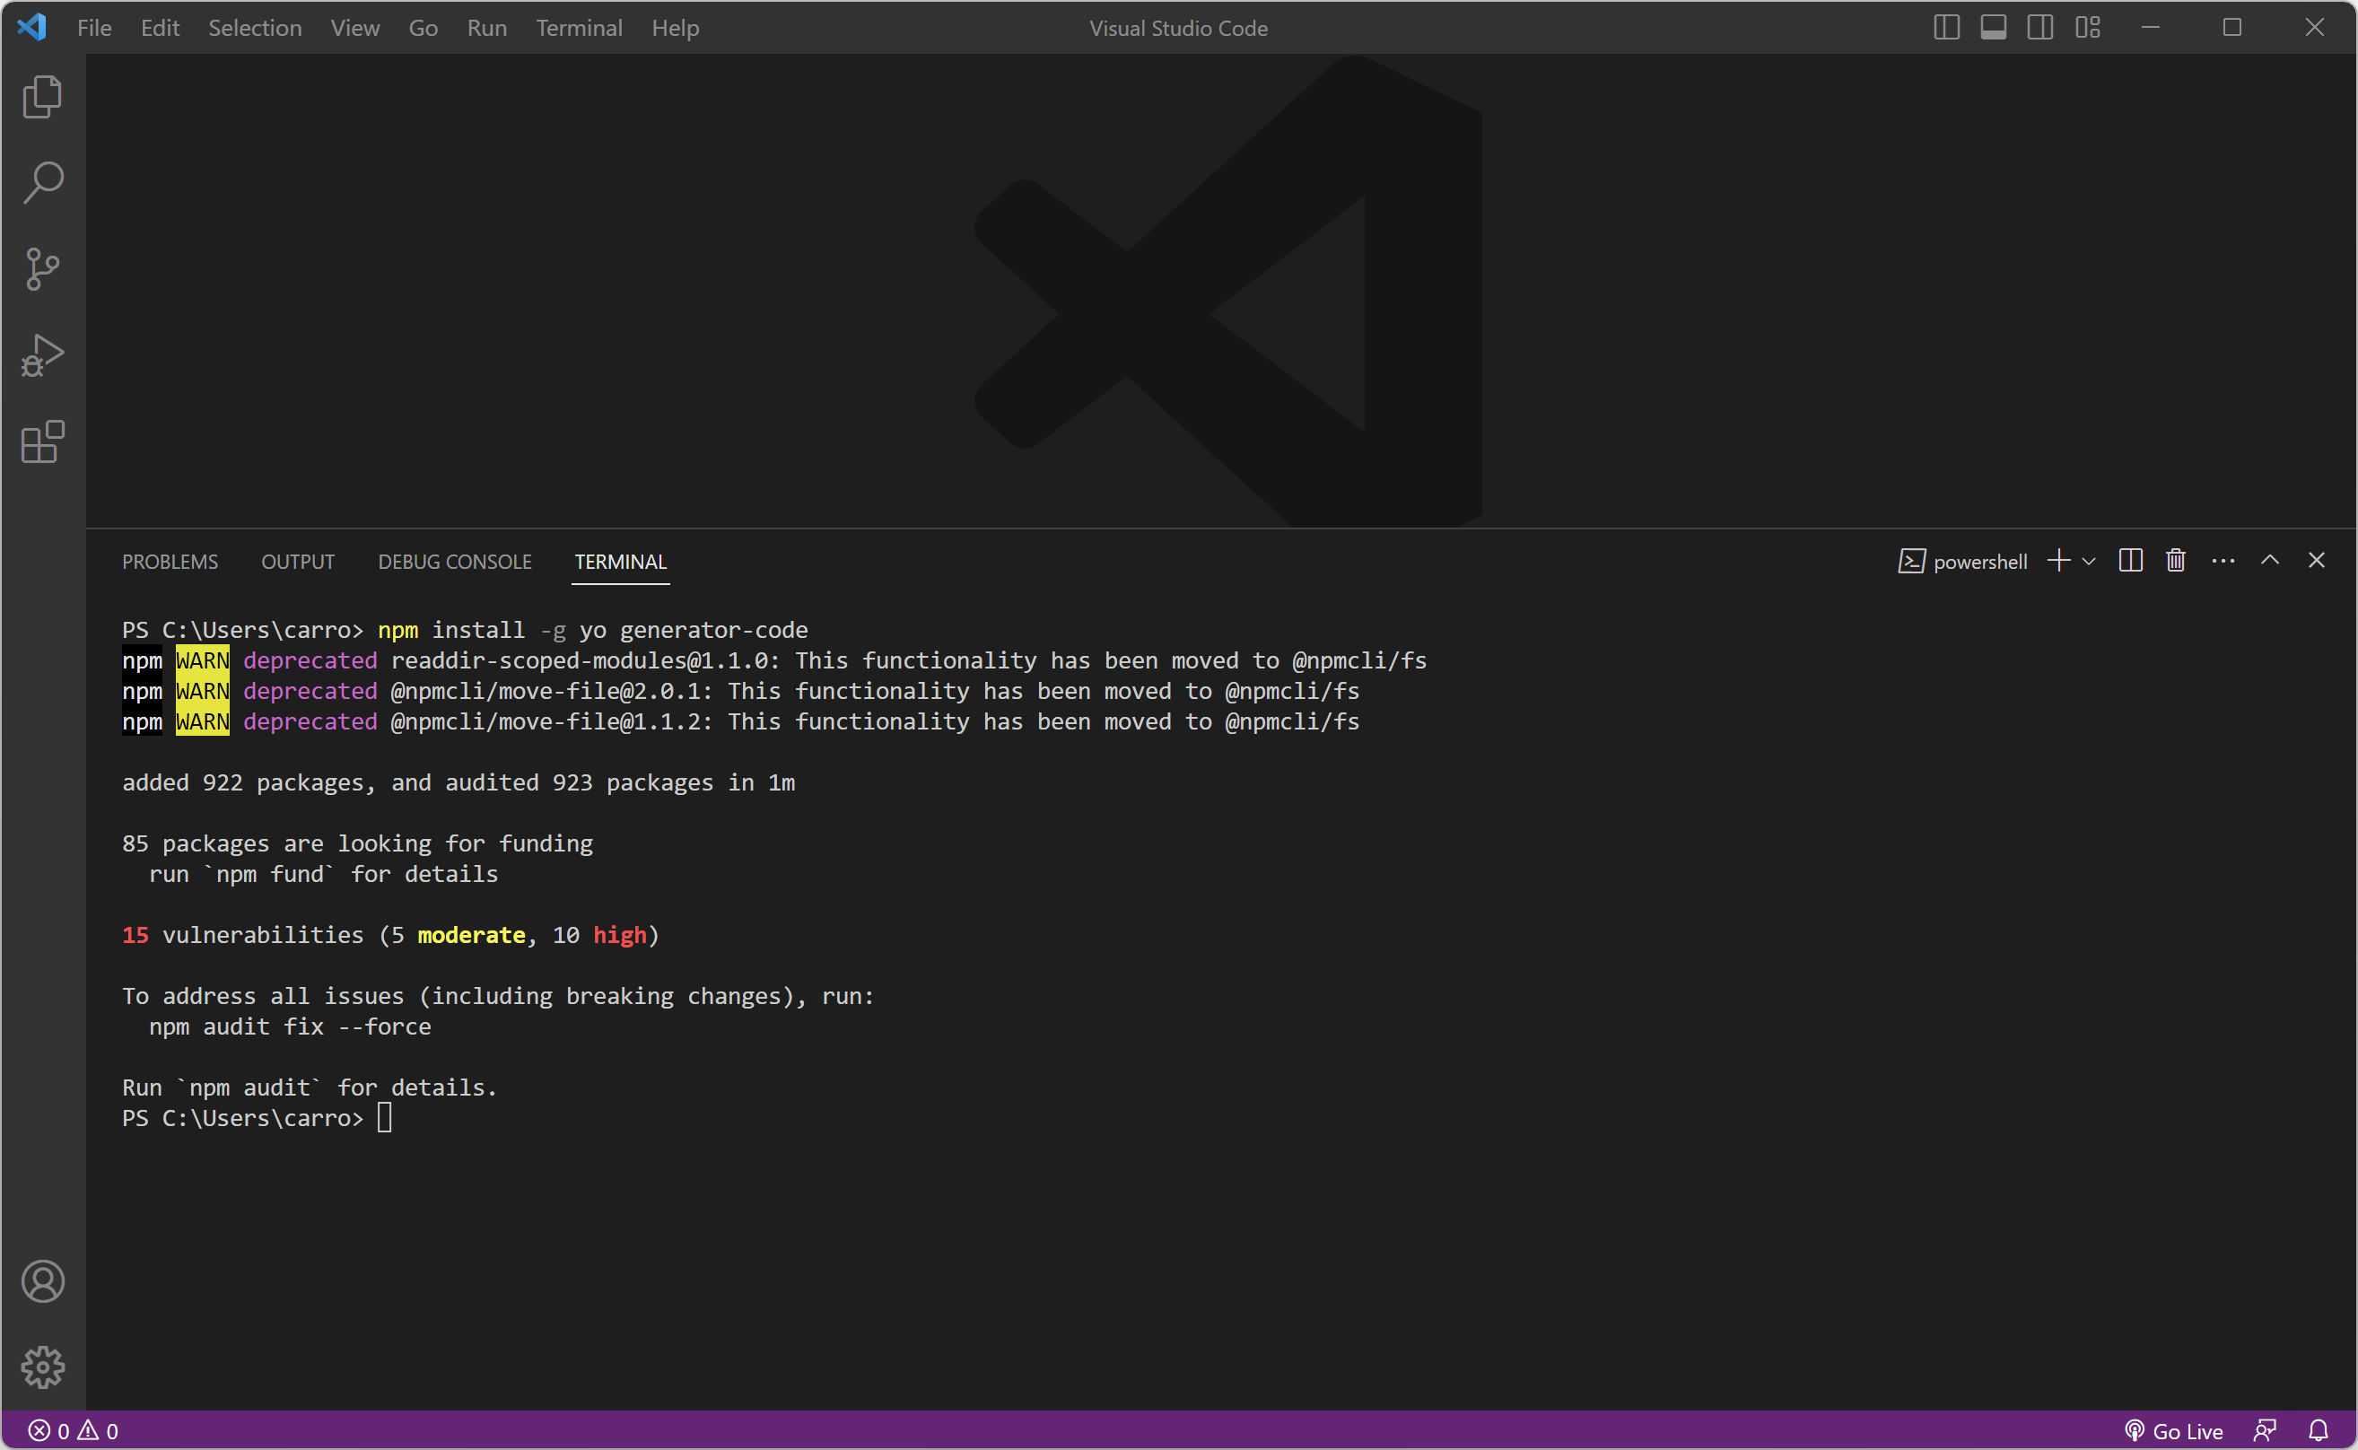Open the Accounts menu icon
This screenshot has height=1450, width=2358.
tap(42, 1281)
